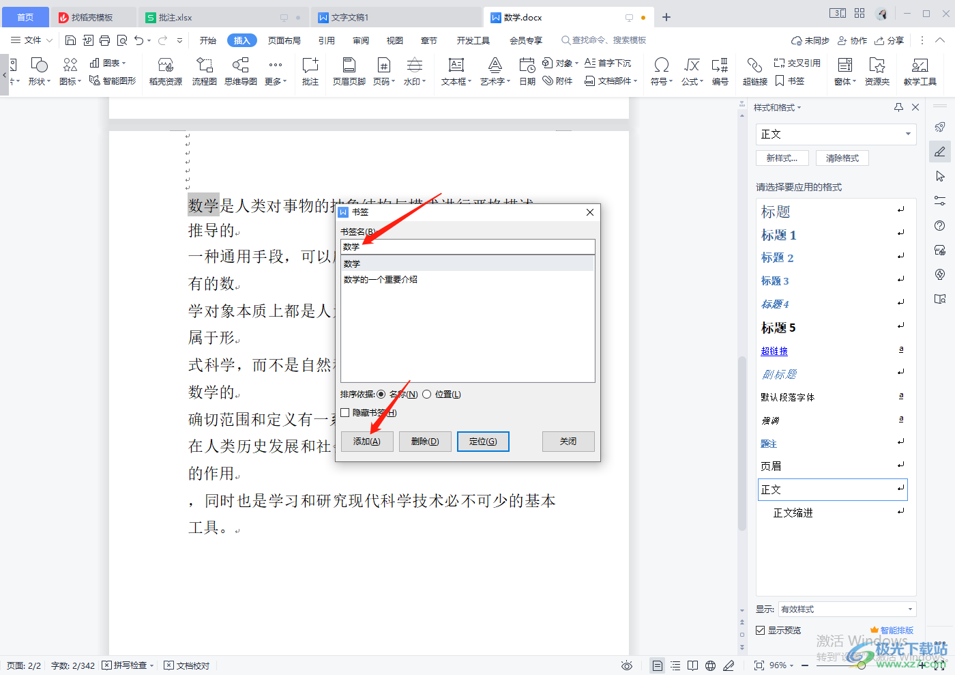The height and width of the screenshot is (675, 955).
Task: Toggle eye-protection mode in status bar
Action: 627,665
